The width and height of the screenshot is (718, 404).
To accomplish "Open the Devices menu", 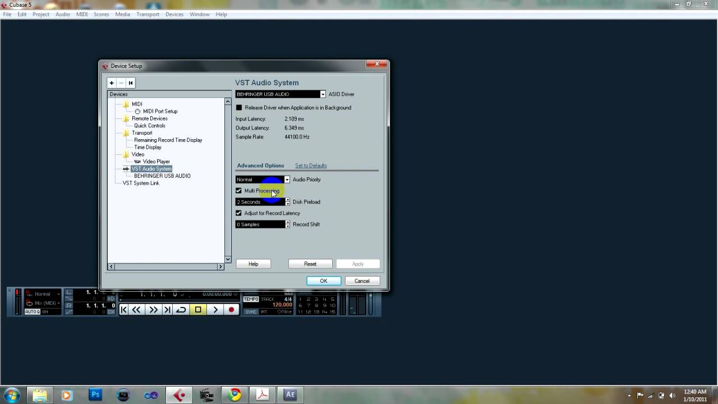I will (x=174, y=14).
